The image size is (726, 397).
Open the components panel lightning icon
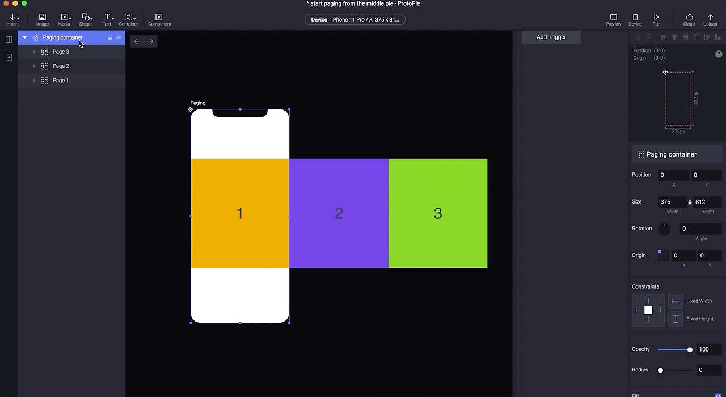tap(9, 57)
